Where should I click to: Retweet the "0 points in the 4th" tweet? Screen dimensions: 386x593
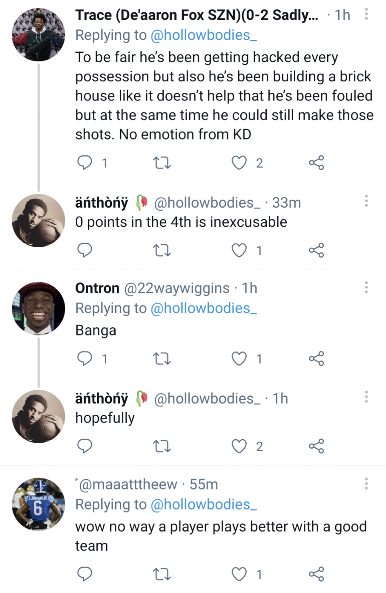(162, 250)
